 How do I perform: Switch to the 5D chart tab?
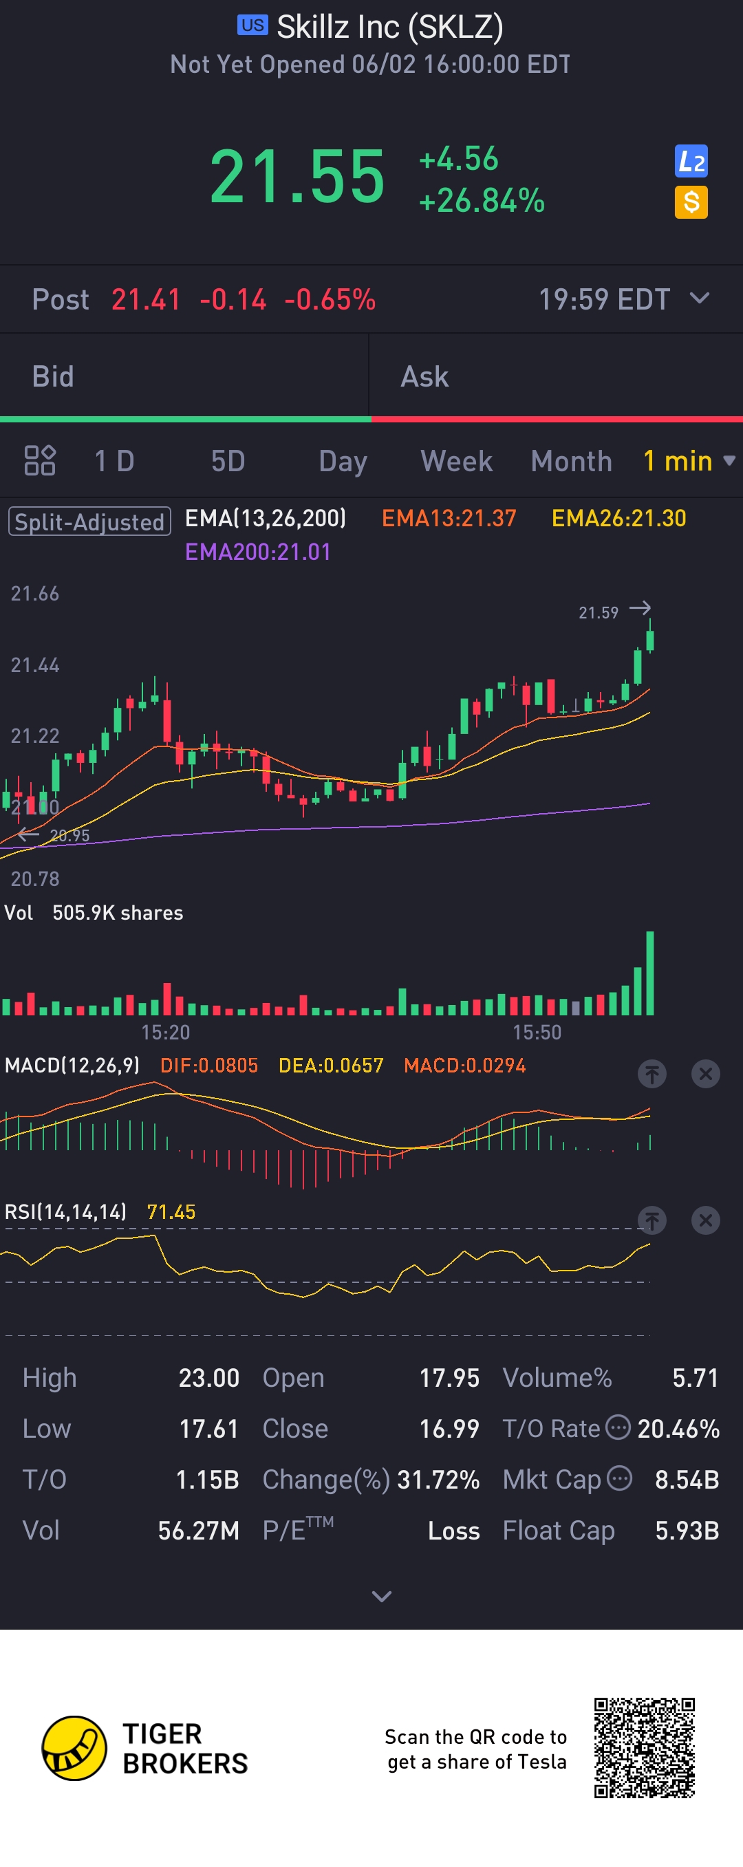228,461
